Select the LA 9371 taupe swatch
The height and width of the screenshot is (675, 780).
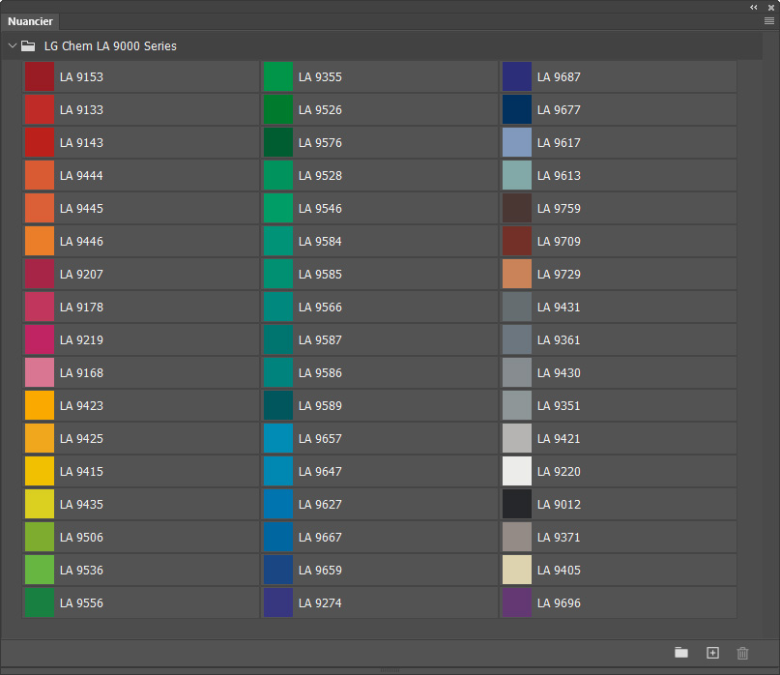pos(517,537)
